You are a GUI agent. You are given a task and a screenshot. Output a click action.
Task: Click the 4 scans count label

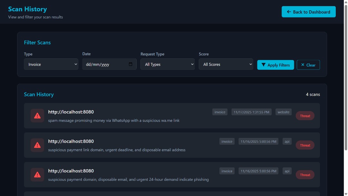313,94
